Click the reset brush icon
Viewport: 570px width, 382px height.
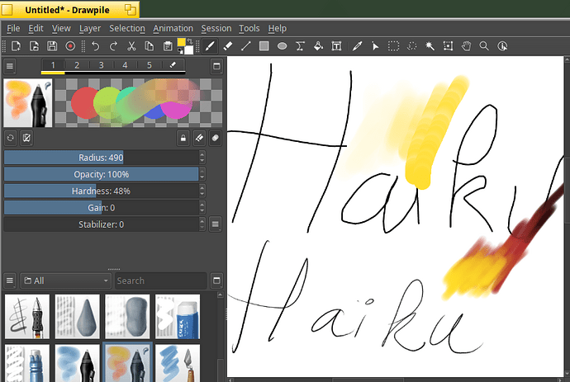click(x=11, y=138)
